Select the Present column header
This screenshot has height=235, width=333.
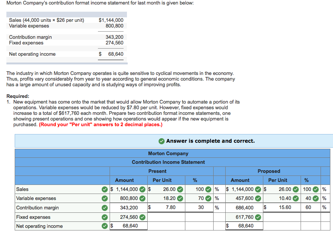[157, 171]
